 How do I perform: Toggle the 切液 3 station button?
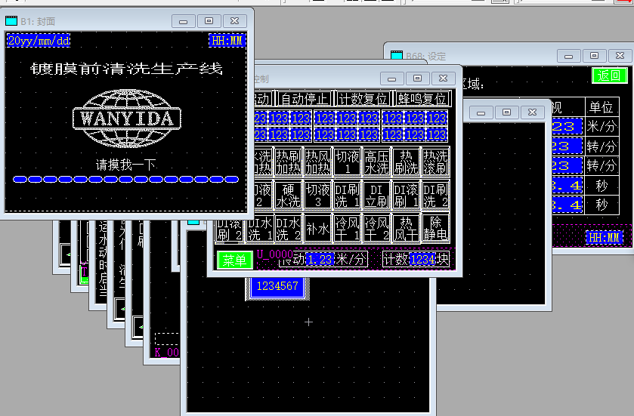317,195
